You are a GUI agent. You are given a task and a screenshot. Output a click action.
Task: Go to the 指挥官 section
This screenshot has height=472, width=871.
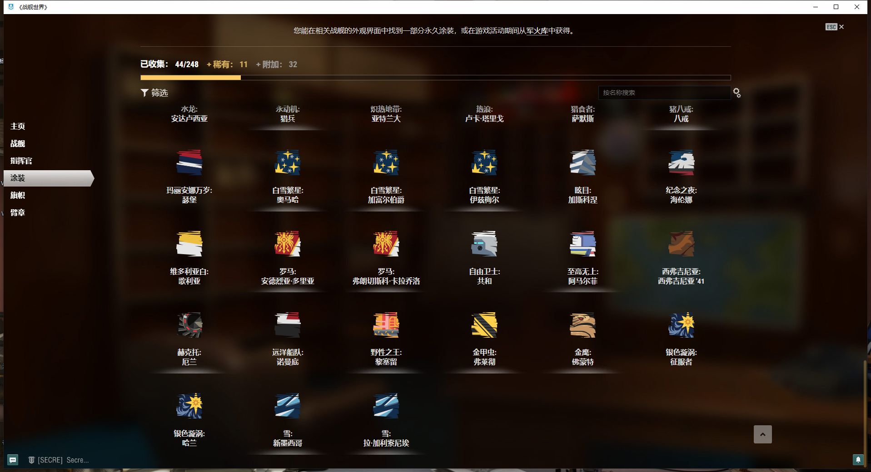coord(21,161)
